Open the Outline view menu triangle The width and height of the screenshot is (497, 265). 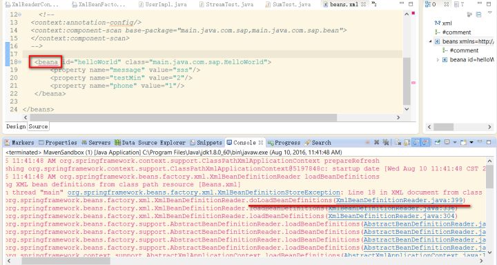(489, 12)
